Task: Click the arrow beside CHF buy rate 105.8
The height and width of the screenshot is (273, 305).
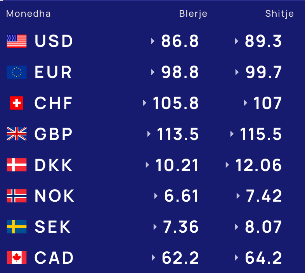Action: [x=144, y=103]
